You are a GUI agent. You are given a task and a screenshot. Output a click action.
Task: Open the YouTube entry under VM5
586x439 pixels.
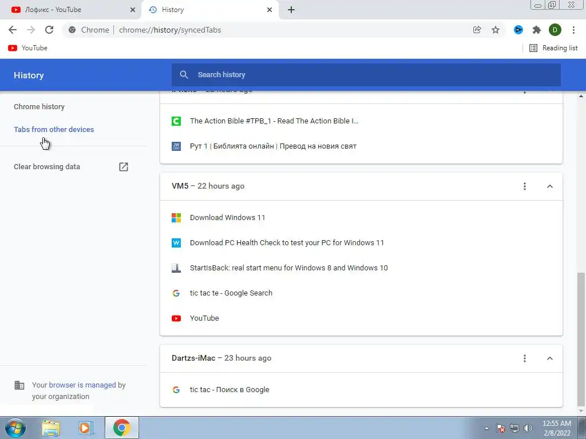[204, 318]
